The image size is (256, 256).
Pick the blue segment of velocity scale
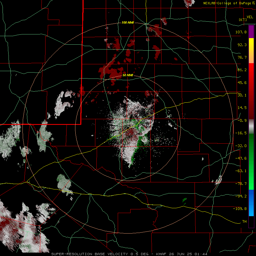[x=251, y=203]
